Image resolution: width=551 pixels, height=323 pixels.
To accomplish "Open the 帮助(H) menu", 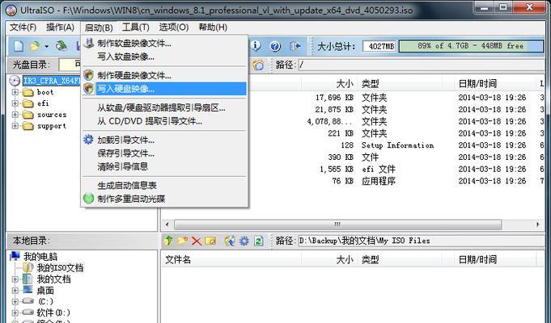I will pos(213,27).
